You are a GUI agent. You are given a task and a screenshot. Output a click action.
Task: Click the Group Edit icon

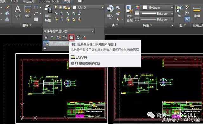187,7
